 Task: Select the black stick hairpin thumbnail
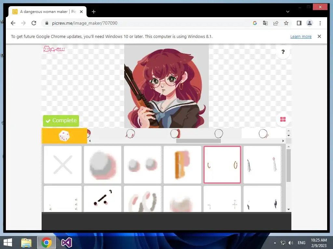(x=102, y=199)
